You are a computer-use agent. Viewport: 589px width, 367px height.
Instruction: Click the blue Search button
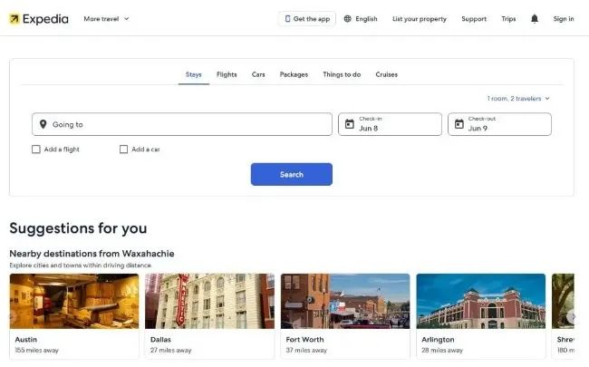pyautogui.click(x=292, y=174)
